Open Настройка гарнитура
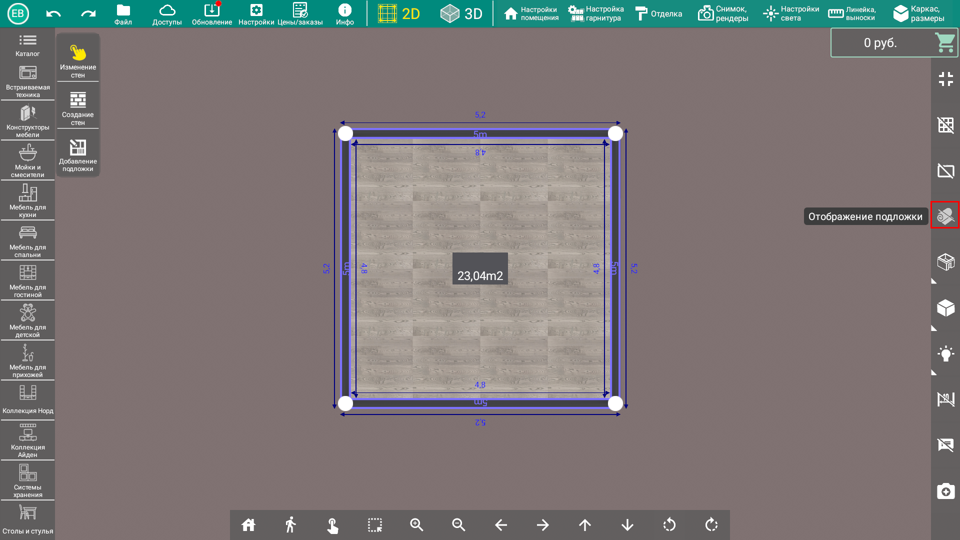 click(596, 13)
